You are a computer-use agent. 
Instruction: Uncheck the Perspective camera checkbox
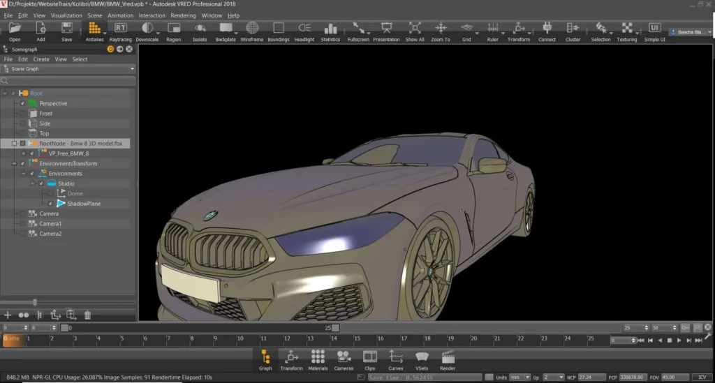[22, 103]
